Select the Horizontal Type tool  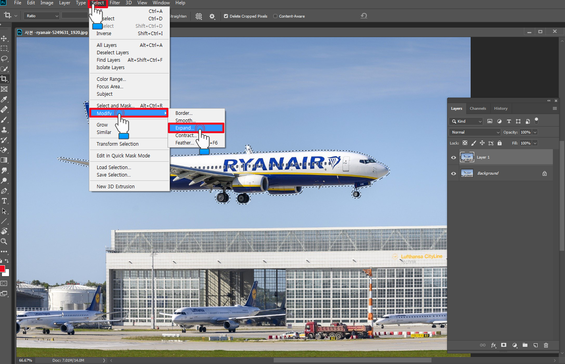(4, 201)
